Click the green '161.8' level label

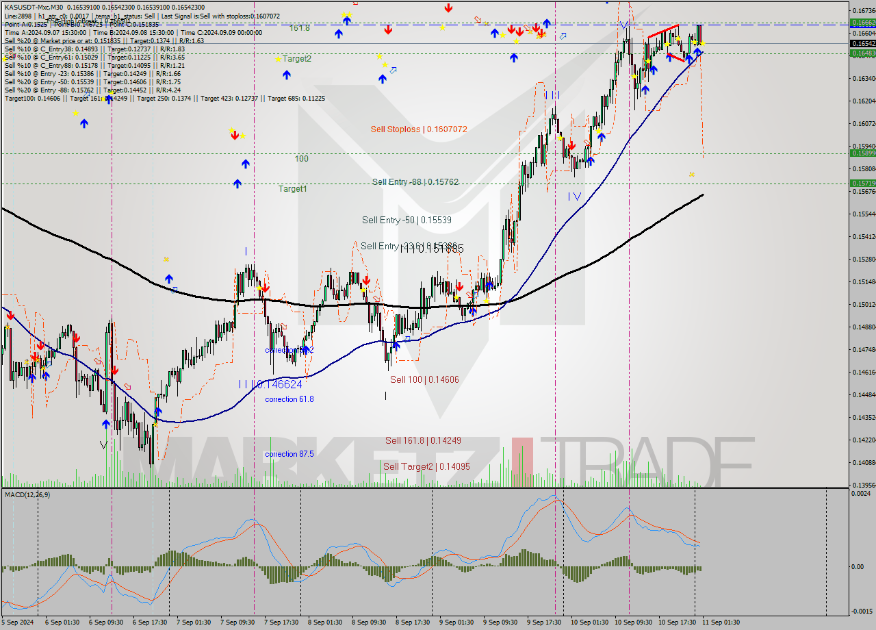click(299, 28)
